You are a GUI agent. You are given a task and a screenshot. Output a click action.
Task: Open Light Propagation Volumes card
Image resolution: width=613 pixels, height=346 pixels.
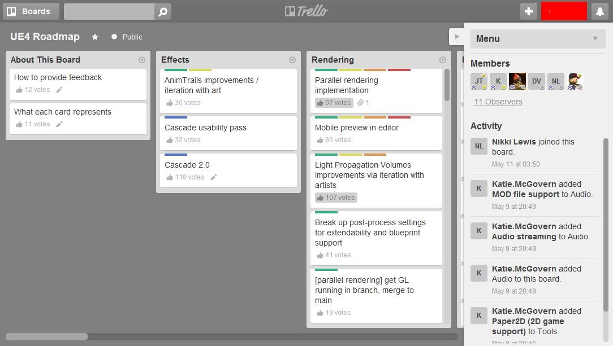pos(376,181)
